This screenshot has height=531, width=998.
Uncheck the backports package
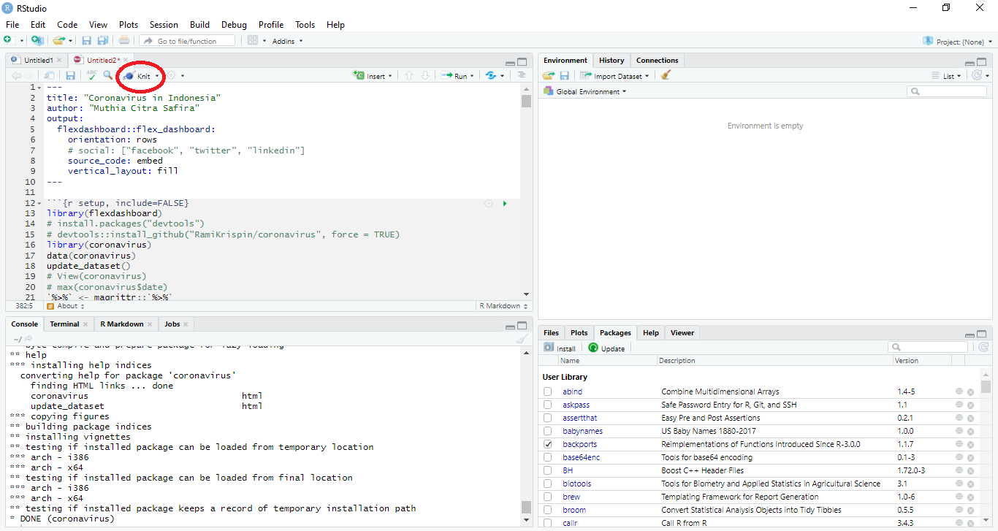click(x=548, y=444)
